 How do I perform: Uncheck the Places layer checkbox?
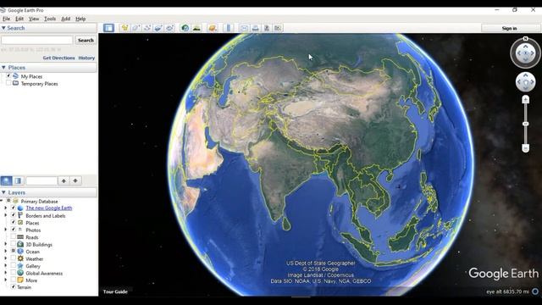14,222
